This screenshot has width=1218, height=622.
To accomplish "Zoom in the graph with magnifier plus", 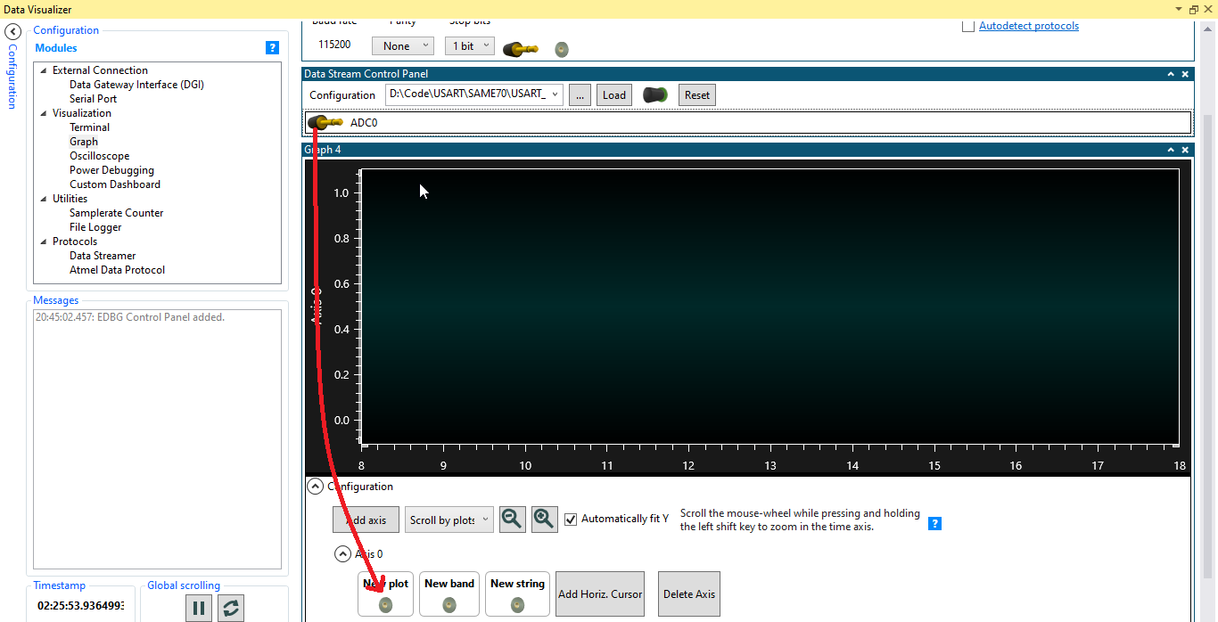I will [544, 520].
